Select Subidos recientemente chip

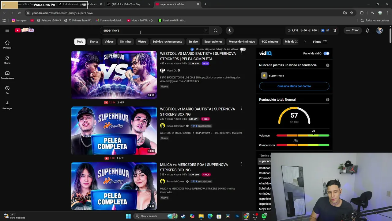pyautogui.click(x=167, y=41)
